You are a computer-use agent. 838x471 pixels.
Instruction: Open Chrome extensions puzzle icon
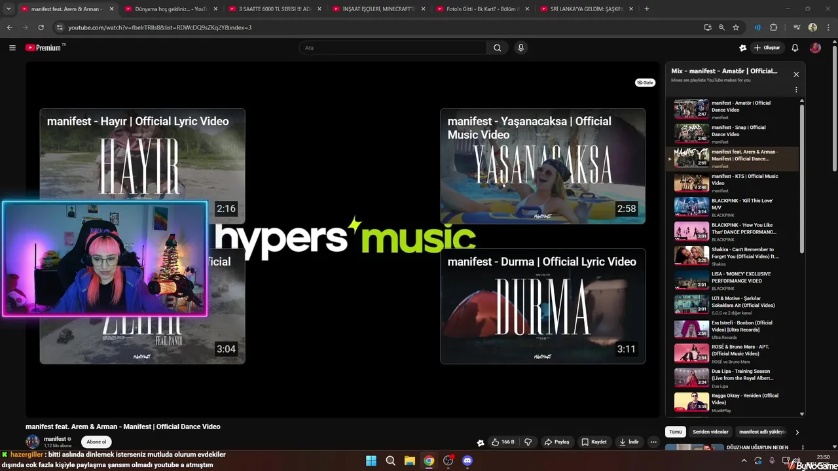(x=774, y=27)
